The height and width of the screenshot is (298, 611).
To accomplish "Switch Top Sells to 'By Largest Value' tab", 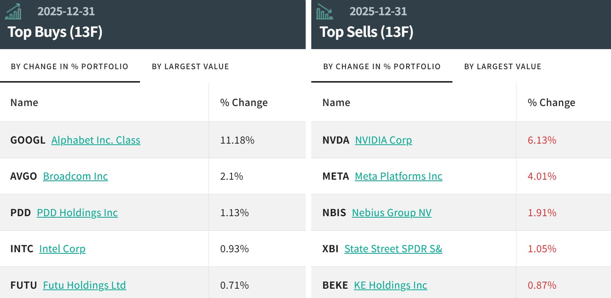I will 503,67.
